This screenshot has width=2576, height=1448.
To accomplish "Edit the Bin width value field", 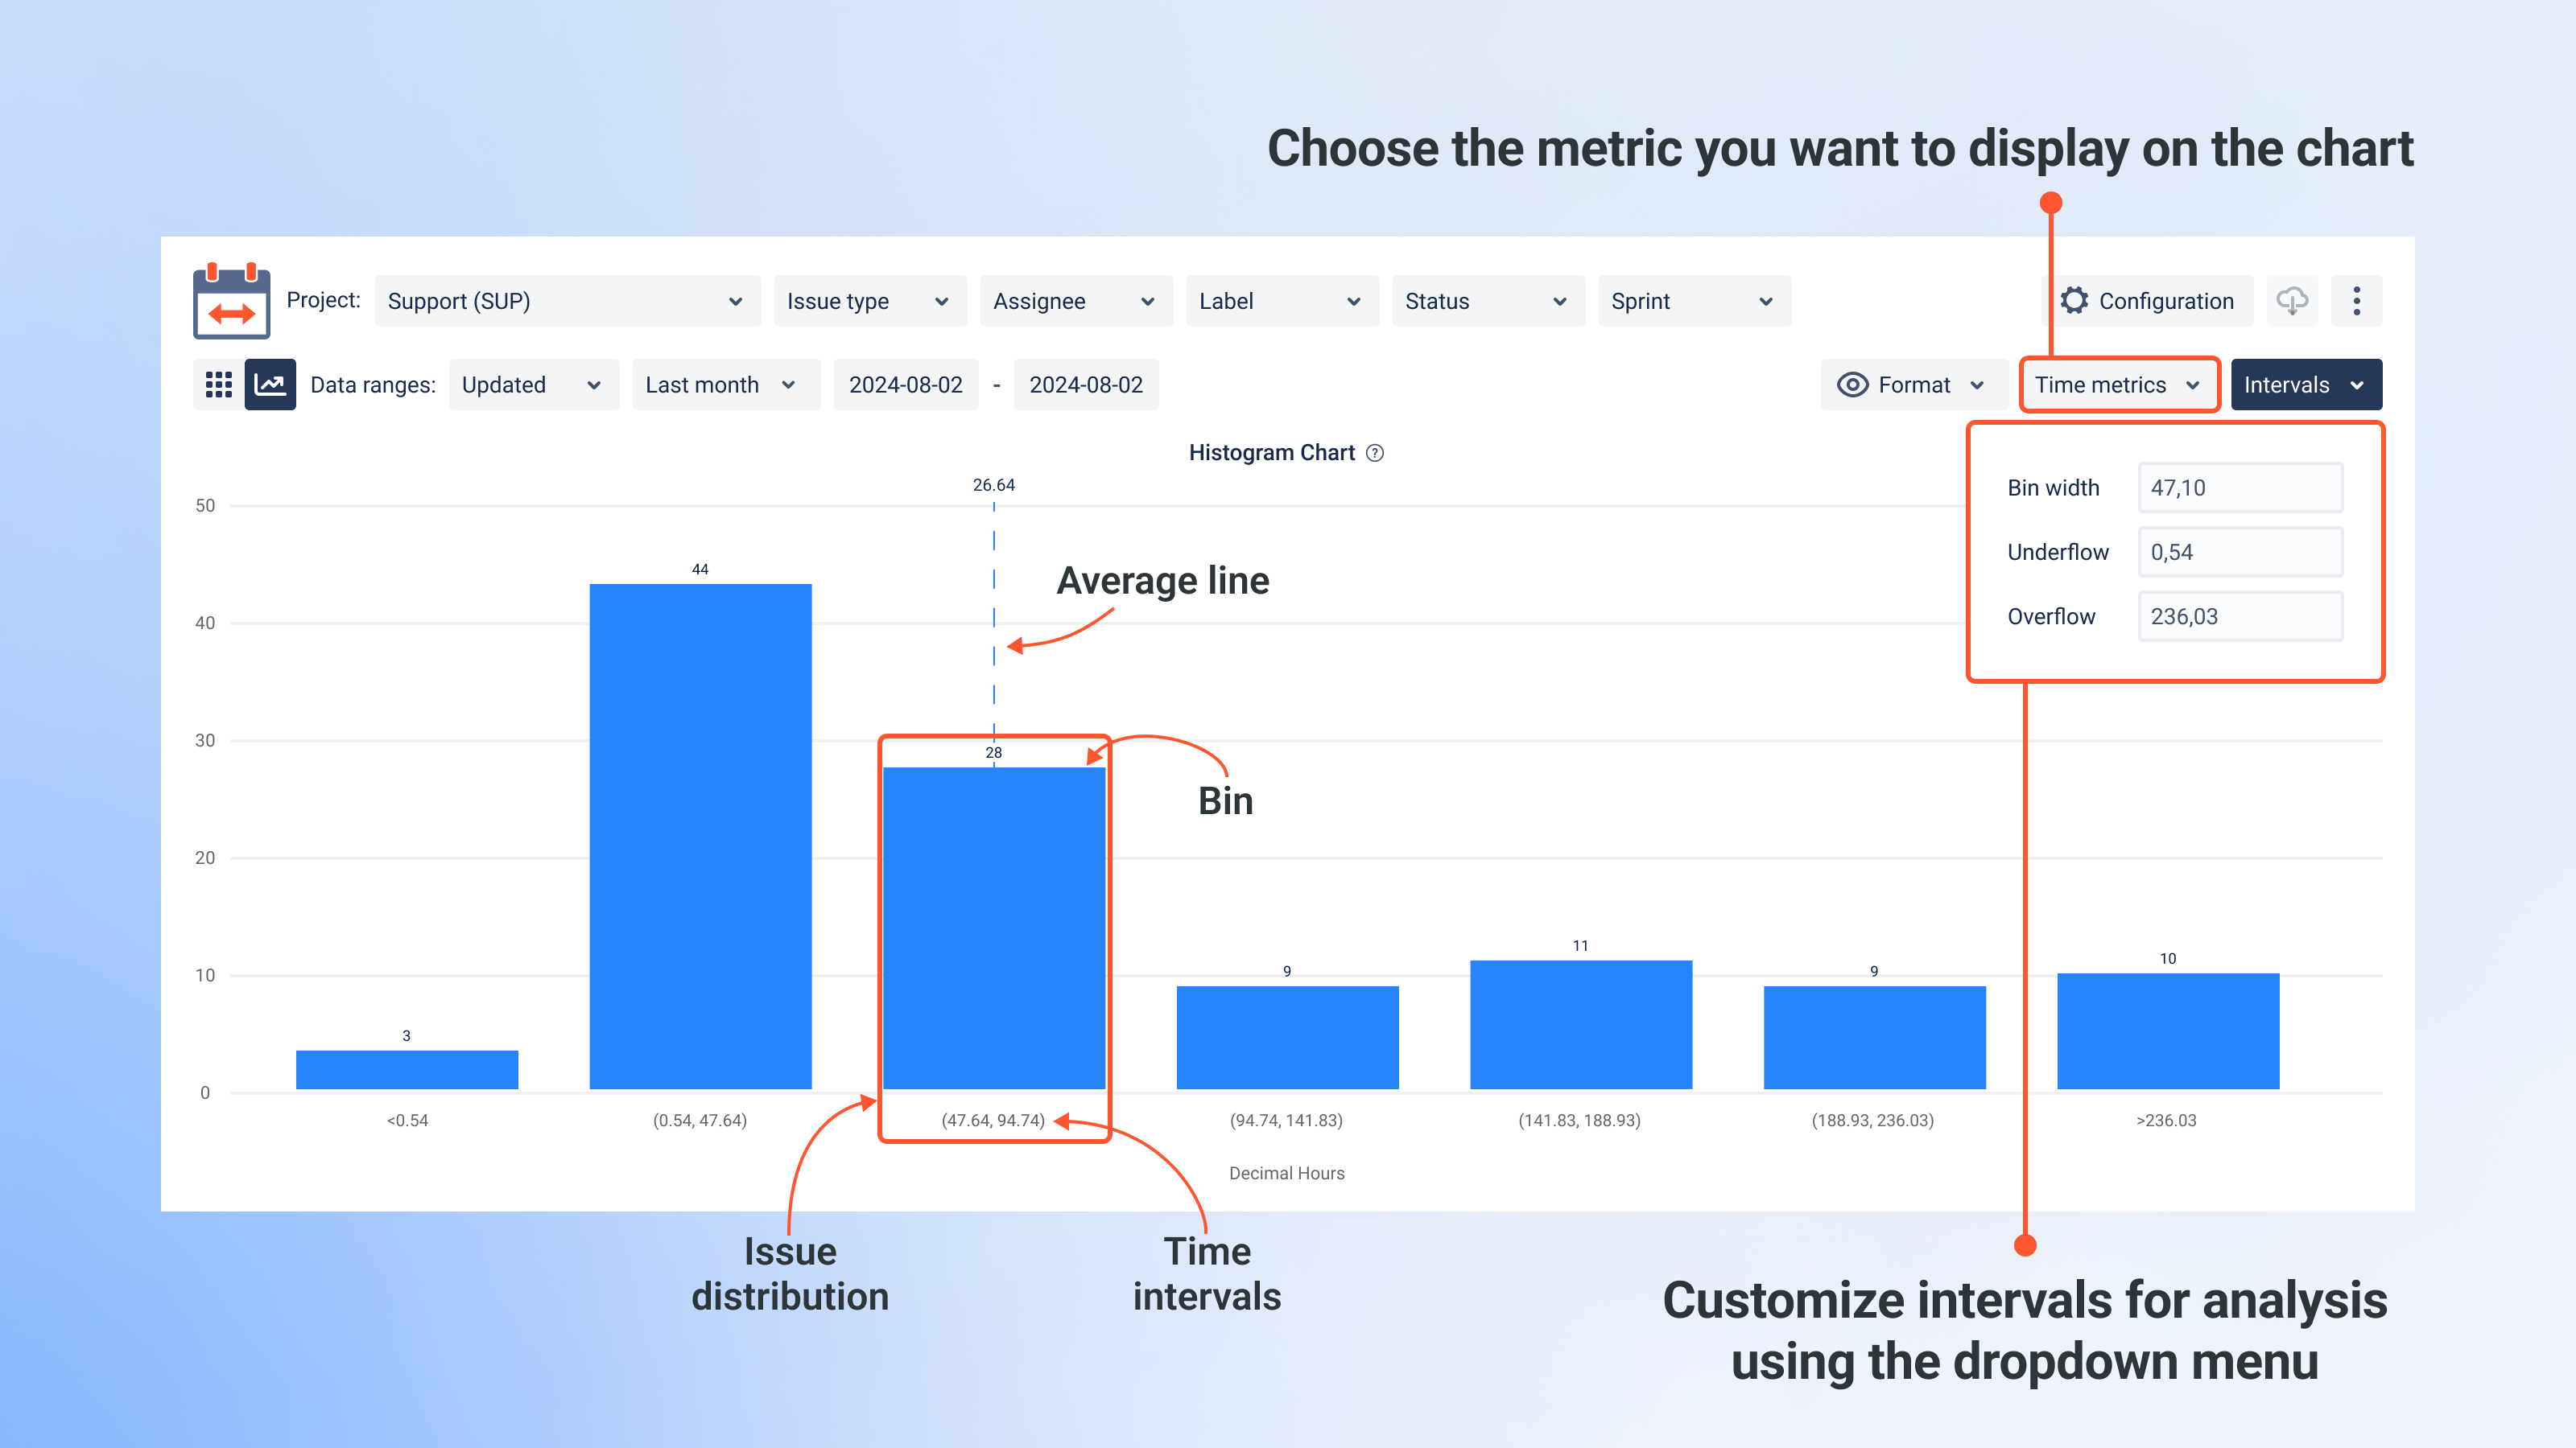I will tap(2240, 487).
